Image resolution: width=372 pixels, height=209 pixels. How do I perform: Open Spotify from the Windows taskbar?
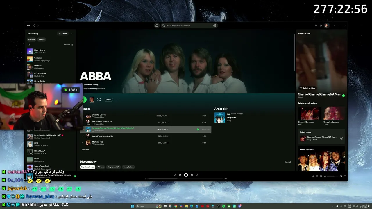pyautogui.click(x=223, y=206)
